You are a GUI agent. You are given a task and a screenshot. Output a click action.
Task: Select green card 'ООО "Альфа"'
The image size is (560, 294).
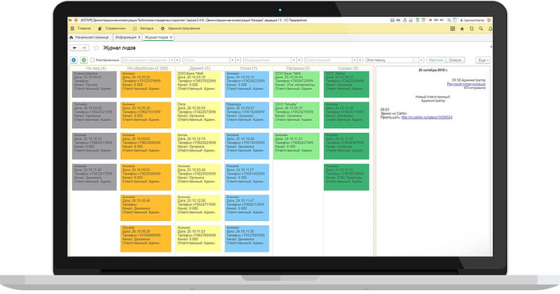296,115
